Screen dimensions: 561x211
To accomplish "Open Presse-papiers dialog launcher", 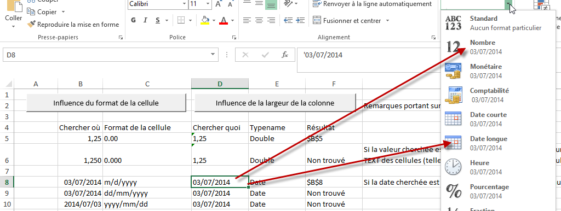I will 121,37.
